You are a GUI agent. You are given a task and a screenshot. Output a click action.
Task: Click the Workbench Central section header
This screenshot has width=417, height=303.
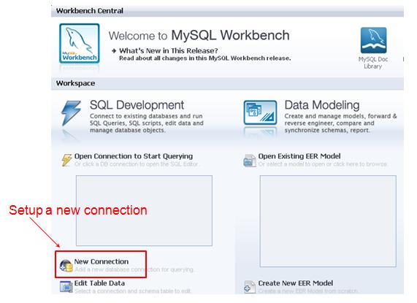227,11
